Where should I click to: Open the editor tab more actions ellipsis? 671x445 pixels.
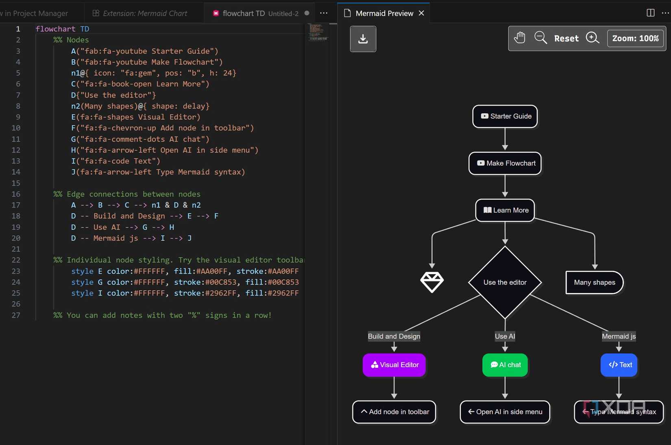[x=324, y=13]
